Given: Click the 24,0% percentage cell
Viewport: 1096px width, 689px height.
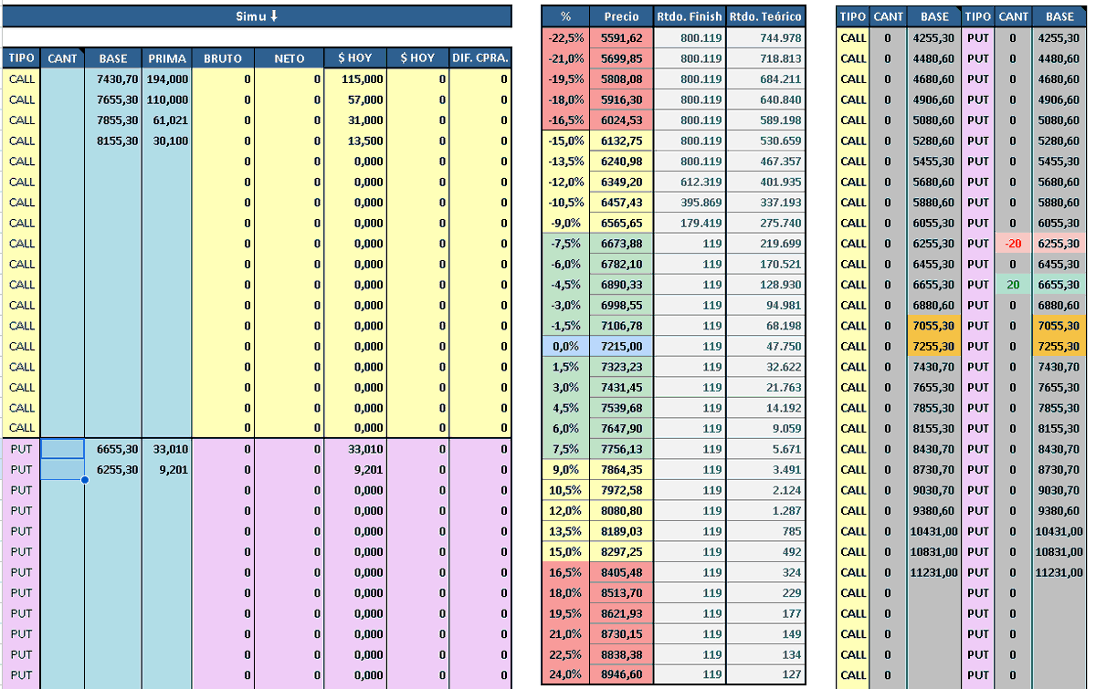Looking at the screenshot, I should [x=565, y=674].
